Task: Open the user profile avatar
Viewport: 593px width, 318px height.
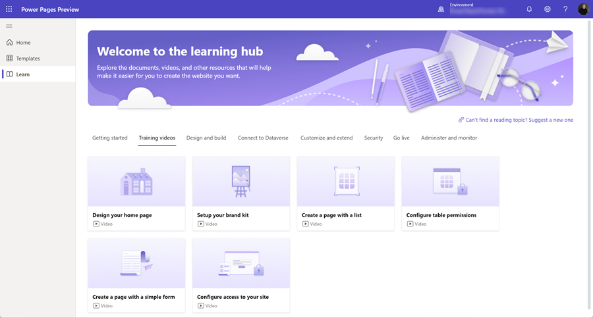Action: 584,9
